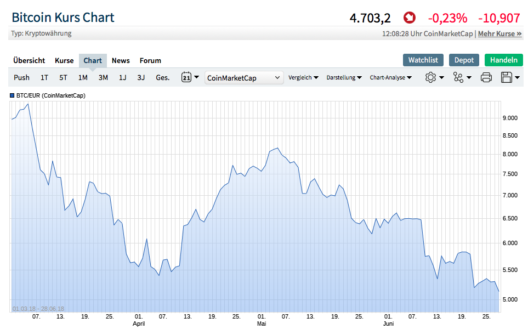Click the green Handeln button

tap(504, 60)
